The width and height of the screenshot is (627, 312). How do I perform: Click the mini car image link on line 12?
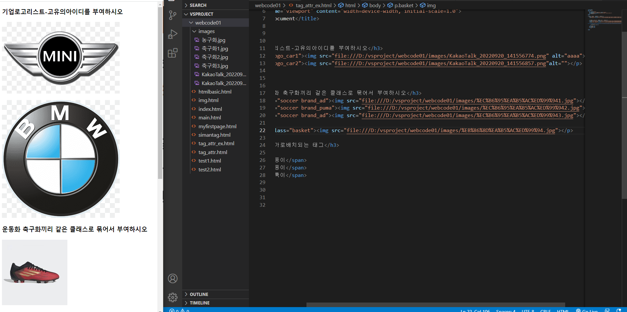[440, 56]
